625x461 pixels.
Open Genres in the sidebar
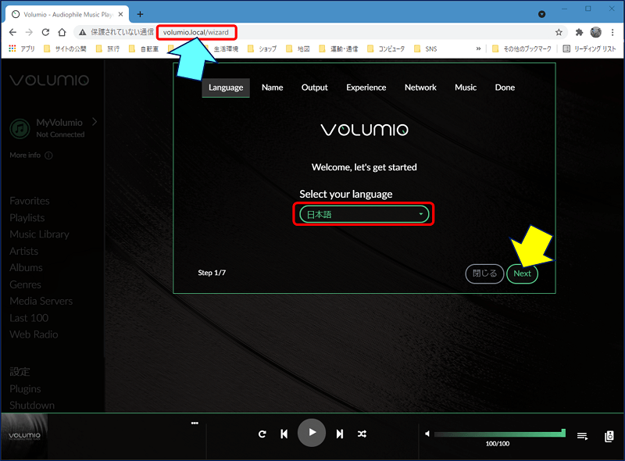point(25,284)
